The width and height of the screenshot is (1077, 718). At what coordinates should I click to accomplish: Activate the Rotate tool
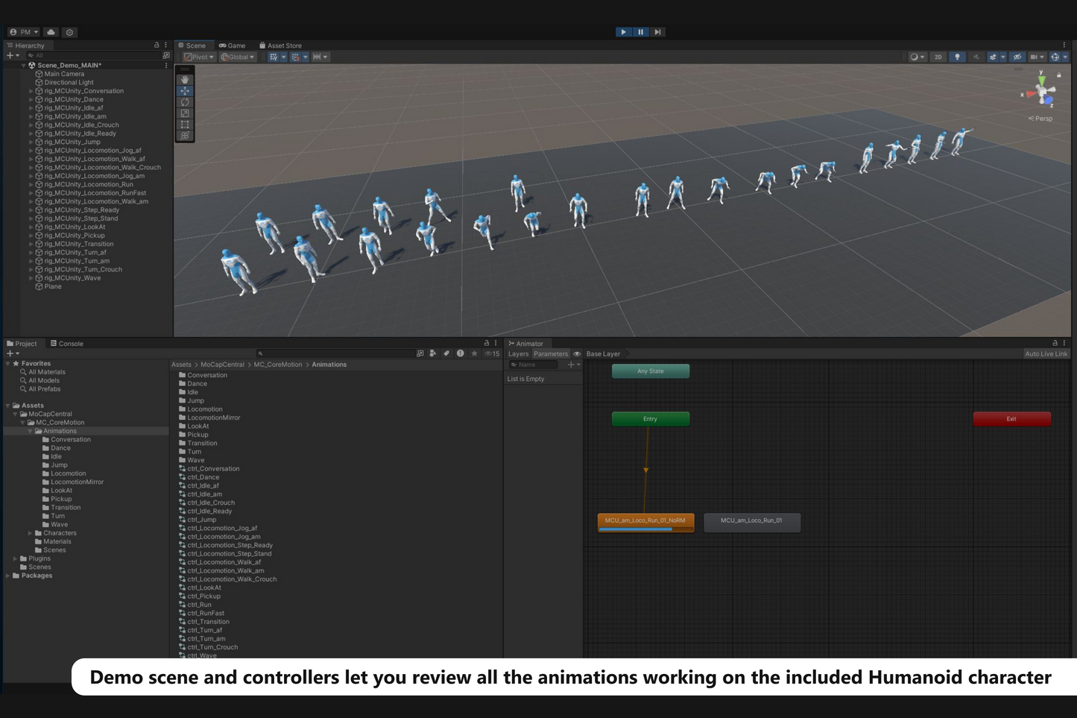coord(185,101)
